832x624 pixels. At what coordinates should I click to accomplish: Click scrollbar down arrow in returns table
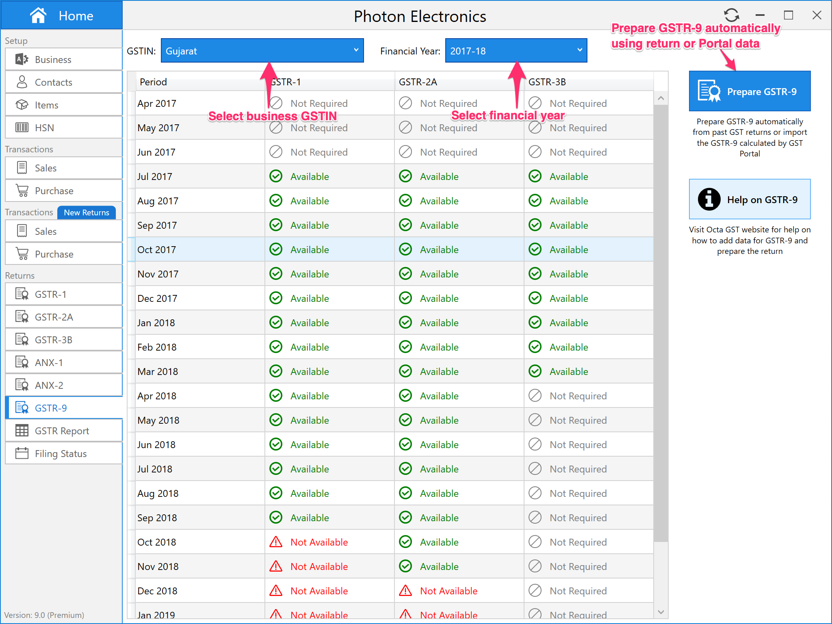(x=661, y=612)
